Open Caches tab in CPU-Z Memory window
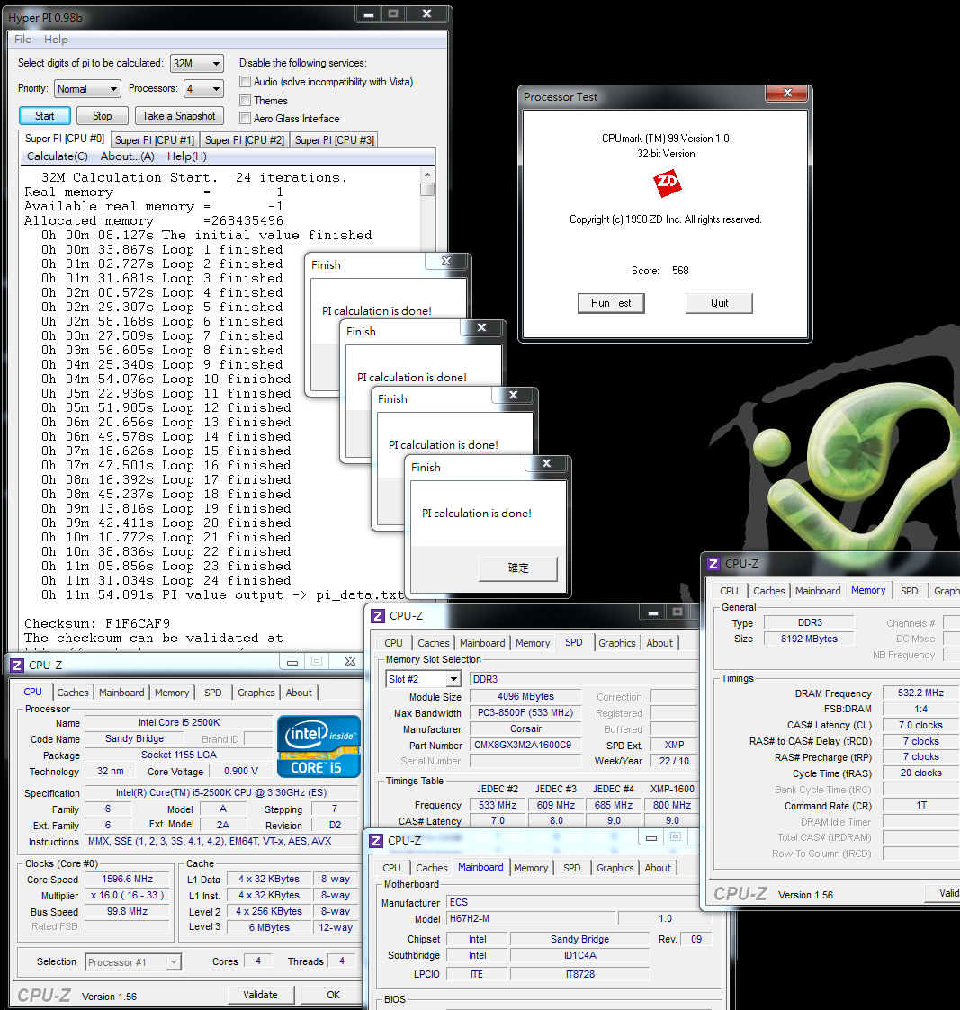 click(x=769, y=591)
